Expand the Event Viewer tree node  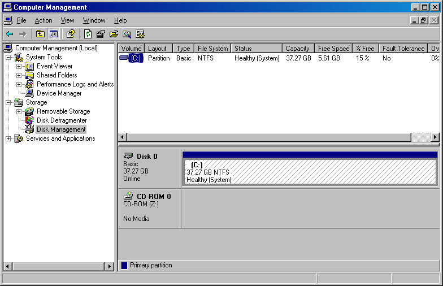point(19,66)
